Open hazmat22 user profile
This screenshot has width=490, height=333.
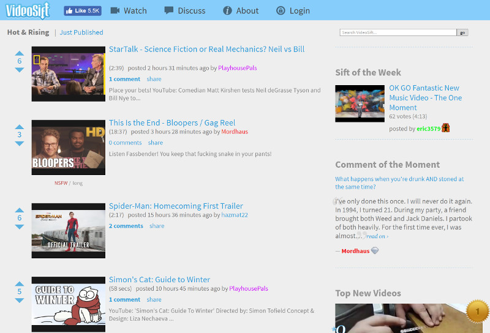235,215
